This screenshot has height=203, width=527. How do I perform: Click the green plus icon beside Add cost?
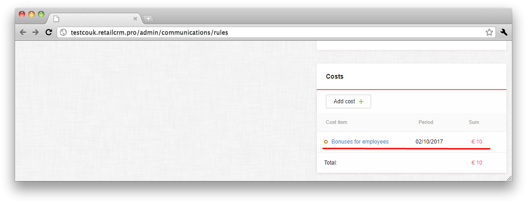(361, 101)
